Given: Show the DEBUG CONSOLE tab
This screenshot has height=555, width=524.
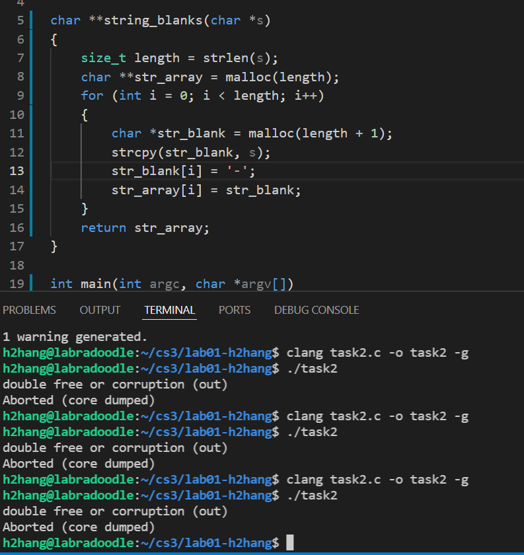Looking at the screenshot, I should pos(317,310).
